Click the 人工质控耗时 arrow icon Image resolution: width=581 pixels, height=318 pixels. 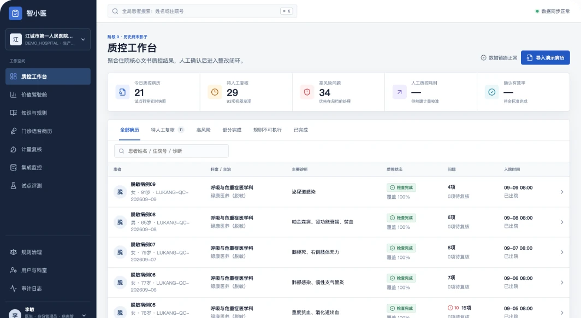click(x=400, y=92)
